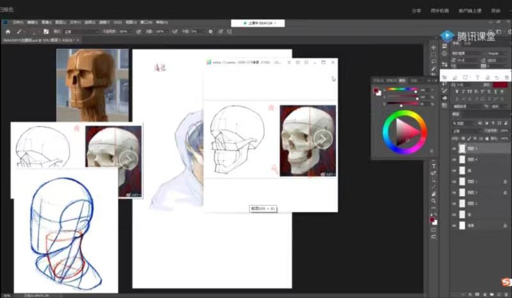
Task: Click the 分享 button at top right
Action: (417, 10)
